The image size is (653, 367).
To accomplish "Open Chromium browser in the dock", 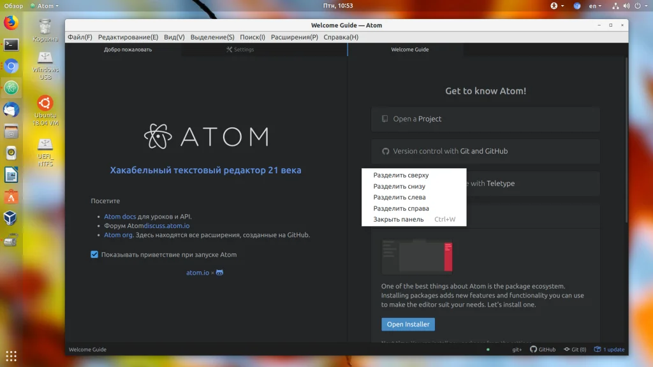I will coord(11,66).
